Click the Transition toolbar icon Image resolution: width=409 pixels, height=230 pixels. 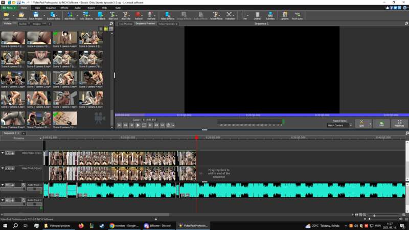tap(230, 15)
